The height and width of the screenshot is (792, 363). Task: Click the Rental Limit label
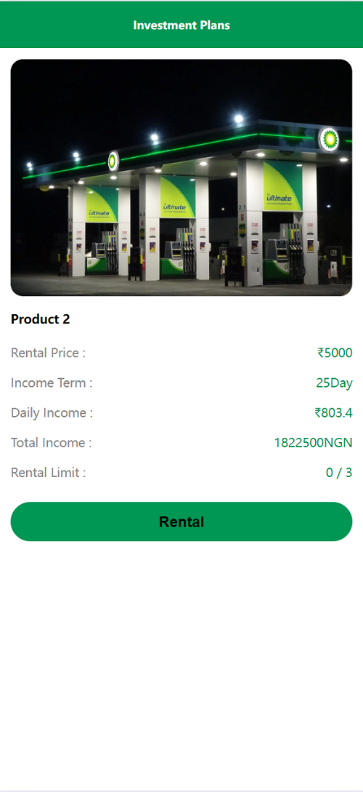(49, 473)
